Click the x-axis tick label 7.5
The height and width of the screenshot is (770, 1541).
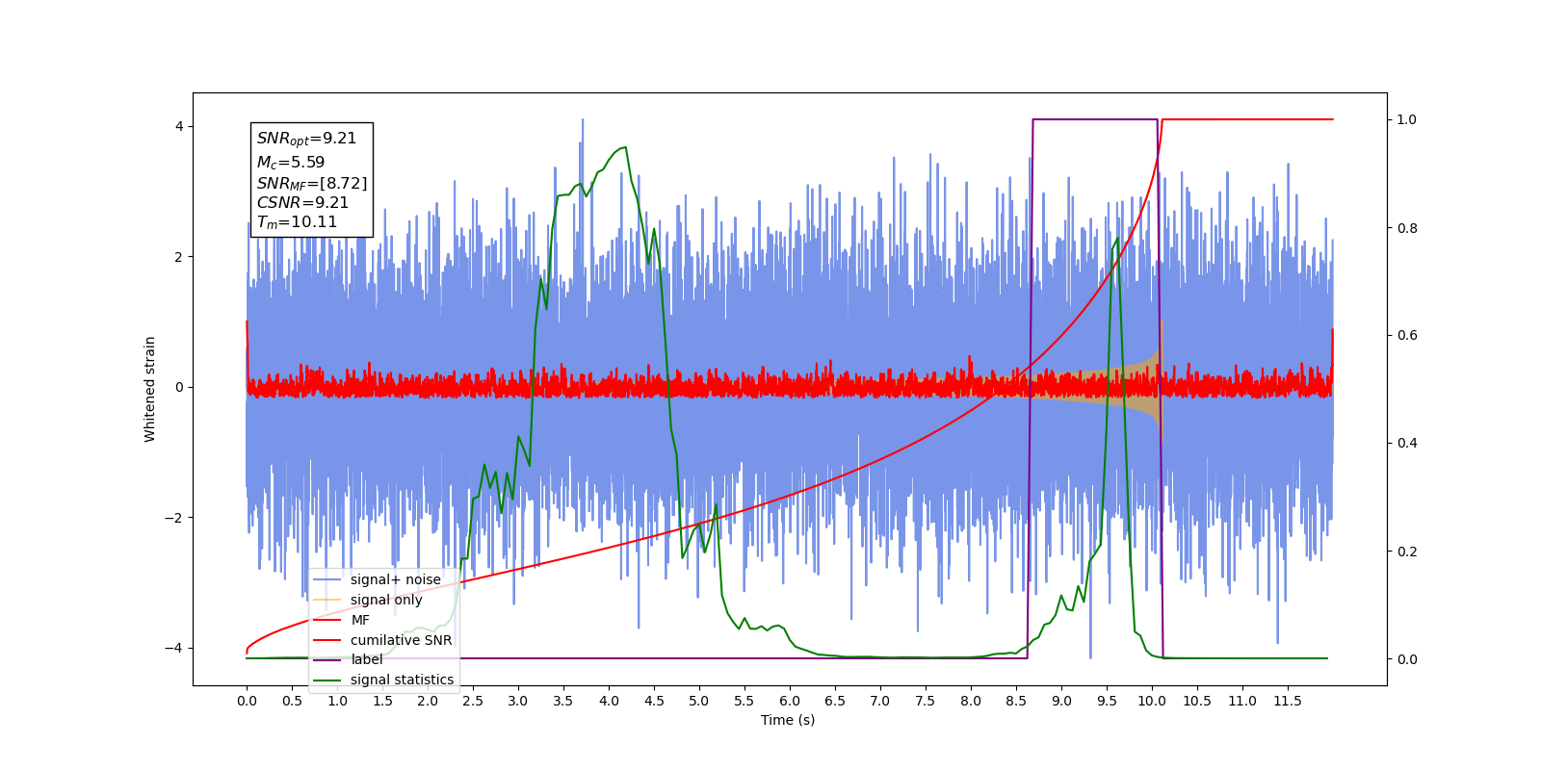pyautogui.click(x=926, y=701)
